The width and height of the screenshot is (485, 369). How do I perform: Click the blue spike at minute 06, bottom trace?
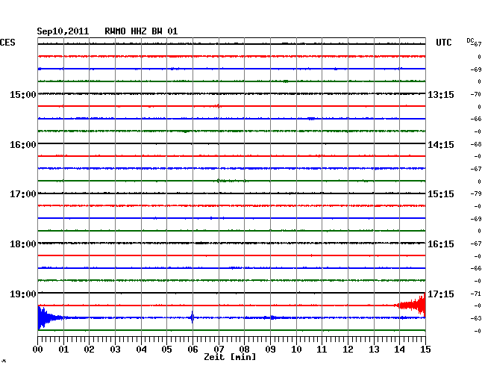click(x=192, y=317)
